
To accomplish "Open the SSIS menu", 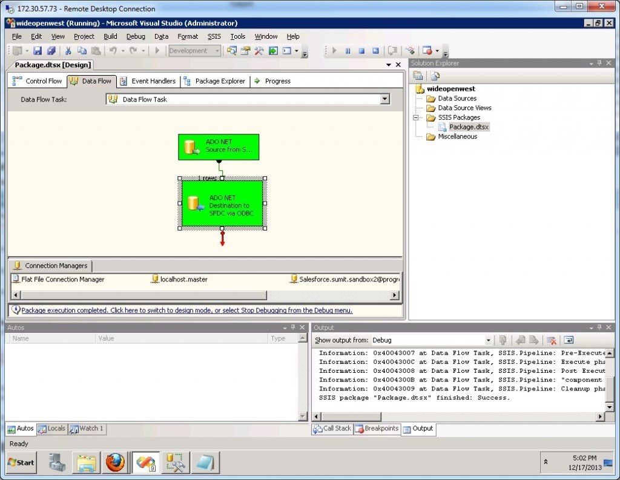I will (214, 36).
